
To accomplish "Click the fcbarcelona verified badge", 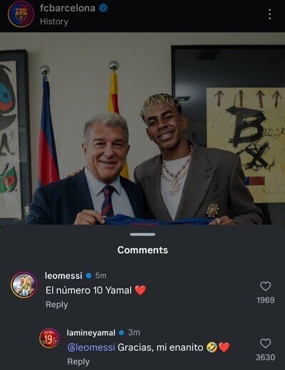I will (103, 9).
